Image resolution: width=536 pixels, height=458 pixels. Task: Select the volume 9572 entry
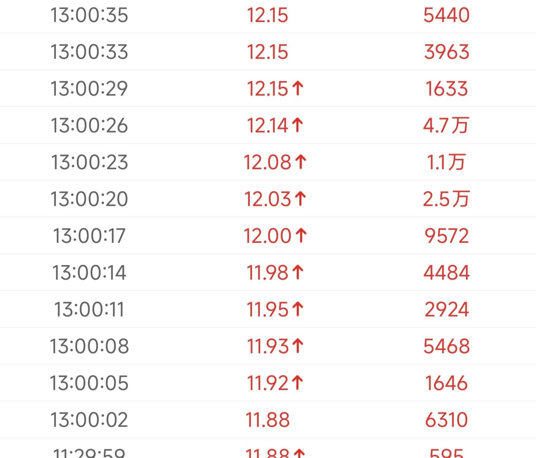(447, 236)
